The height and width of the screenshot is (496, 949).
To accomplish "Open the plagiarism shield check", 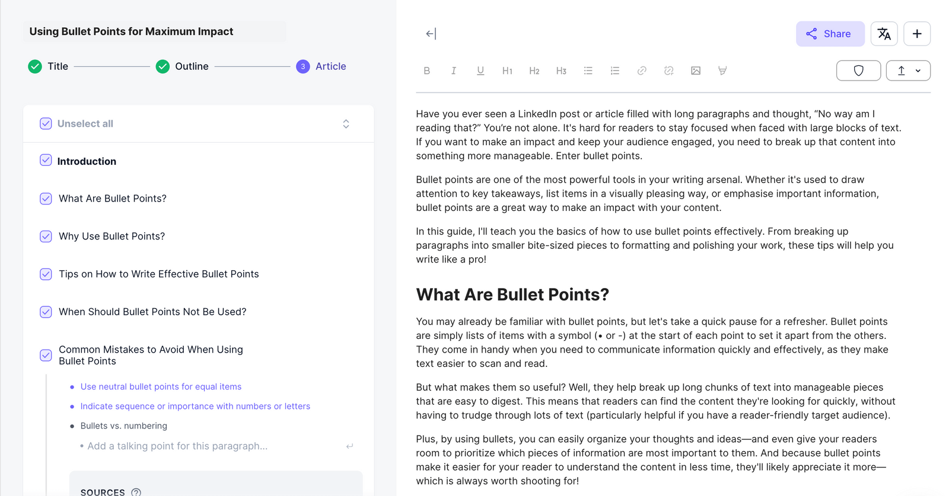I will click(x=858, y=71).
